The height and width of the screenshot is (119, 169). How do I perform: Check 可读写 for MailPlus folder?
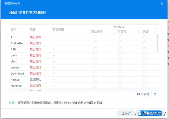pyautogui.click(x=120, y=85)
